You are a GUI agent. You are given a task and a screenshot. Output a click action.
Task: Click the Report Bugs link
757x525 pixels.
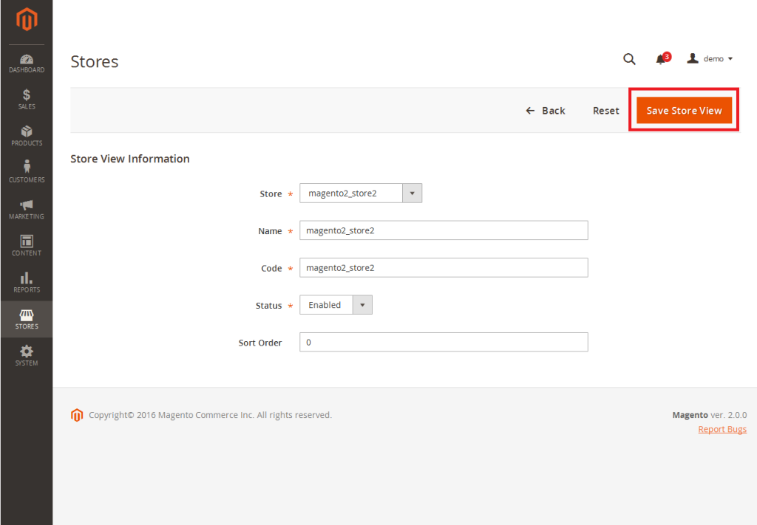coord(722,430)
